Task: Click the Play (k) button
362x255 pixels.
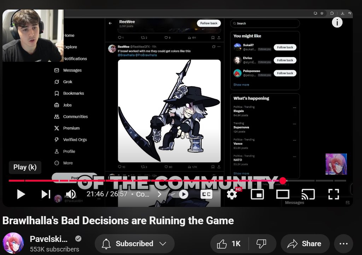Action: 21,194
